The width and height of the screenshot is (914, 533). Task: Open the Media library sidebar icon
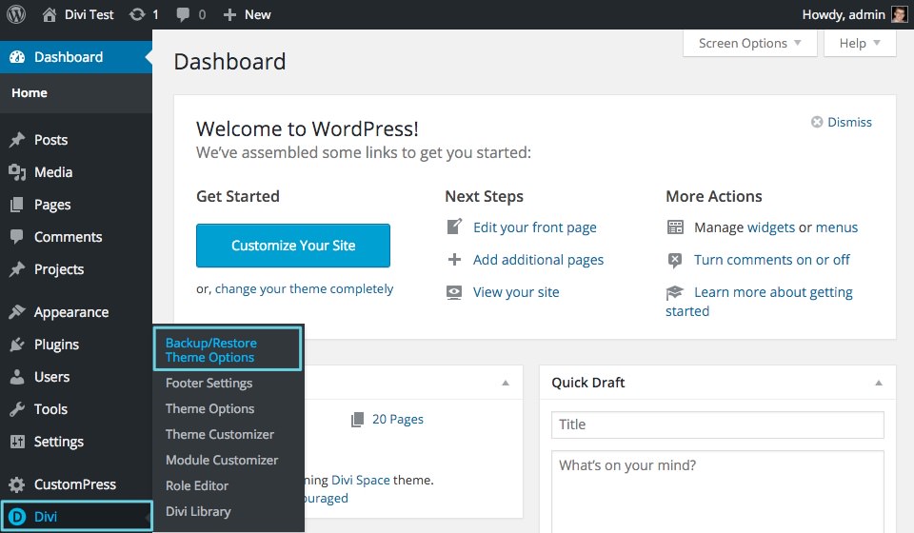17,172
